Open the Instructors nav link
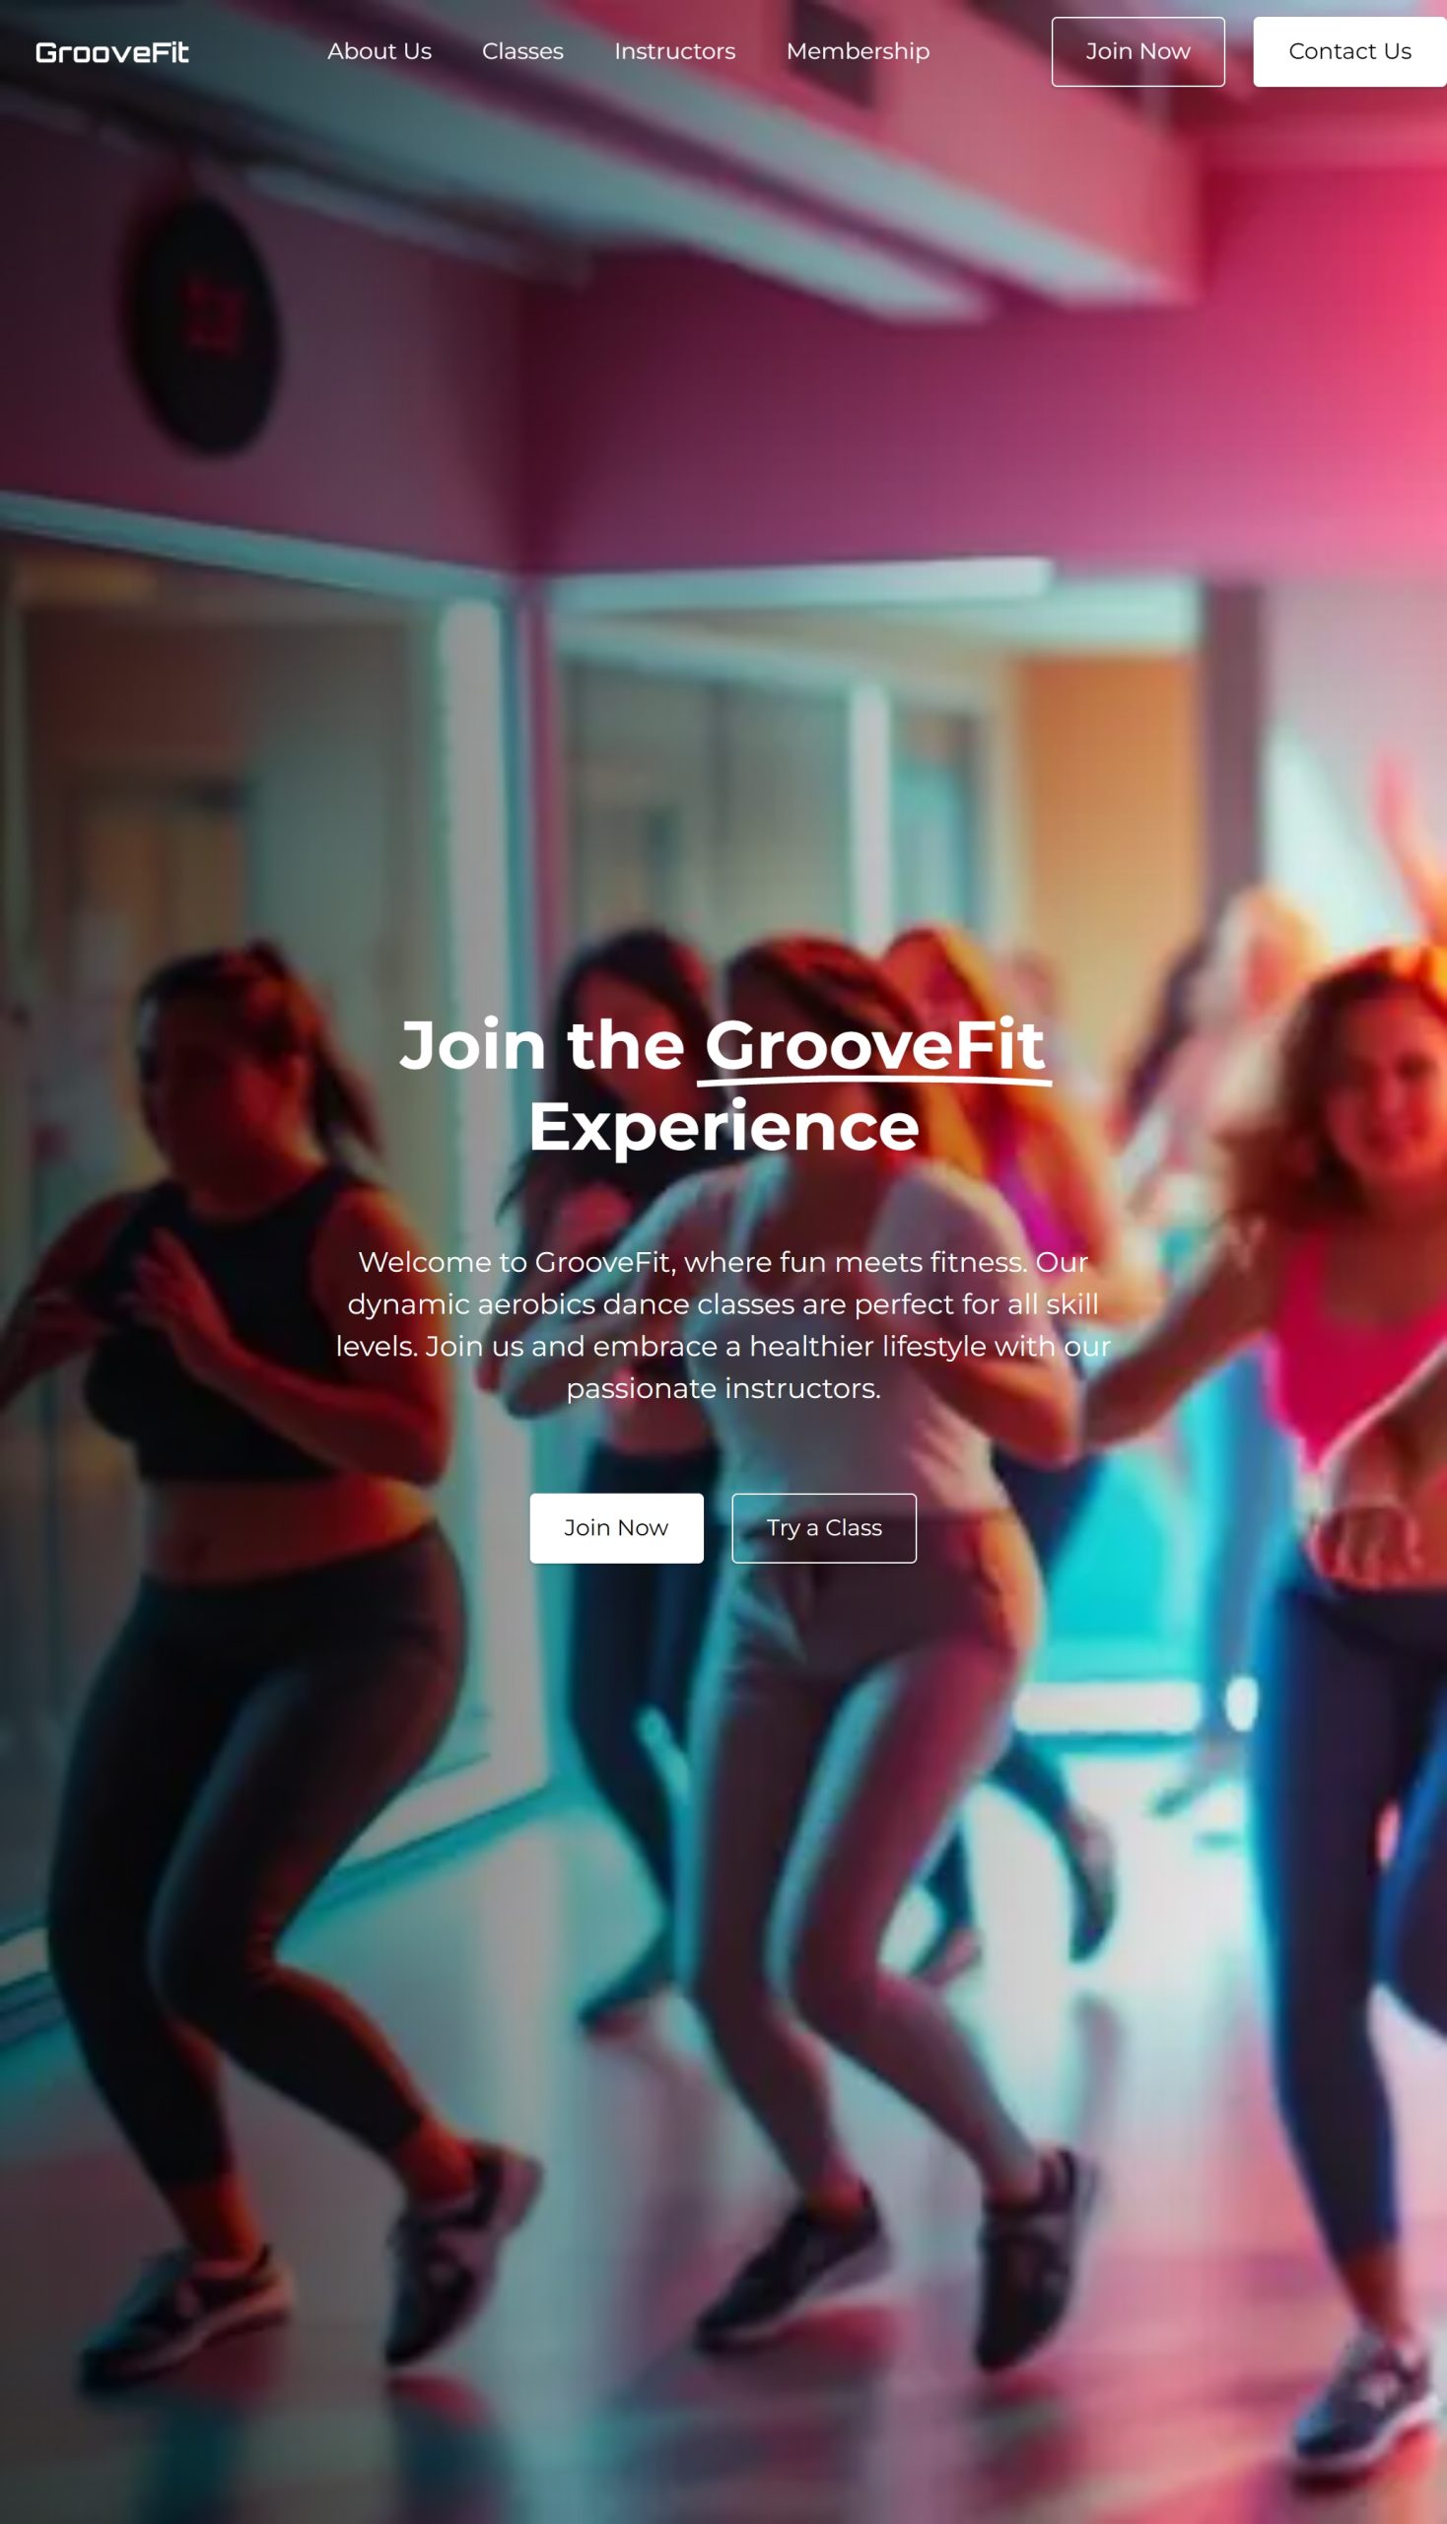Screen dimensions: 1447x2524 [x=675, y=51]
